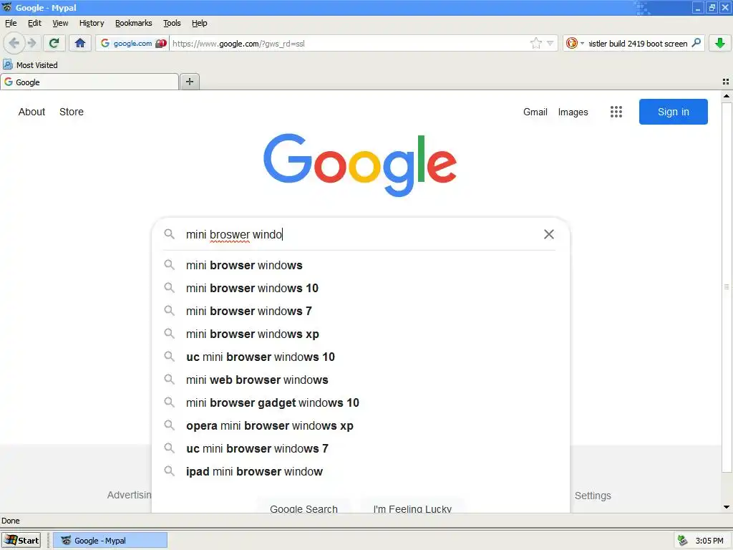Click the I'm Feeling Lucky button
The height and width of the screenshot is (550, 733).
(412, 508)
